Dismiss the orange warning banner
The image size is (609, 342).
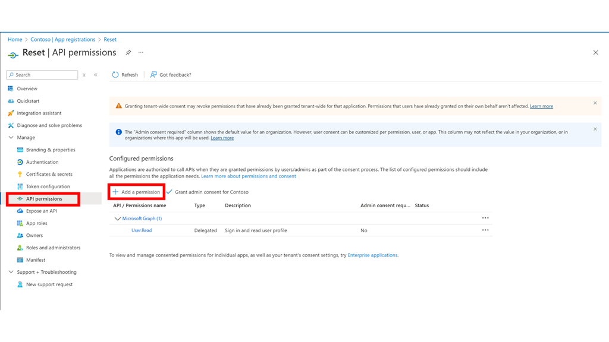(x=595, y=103)
